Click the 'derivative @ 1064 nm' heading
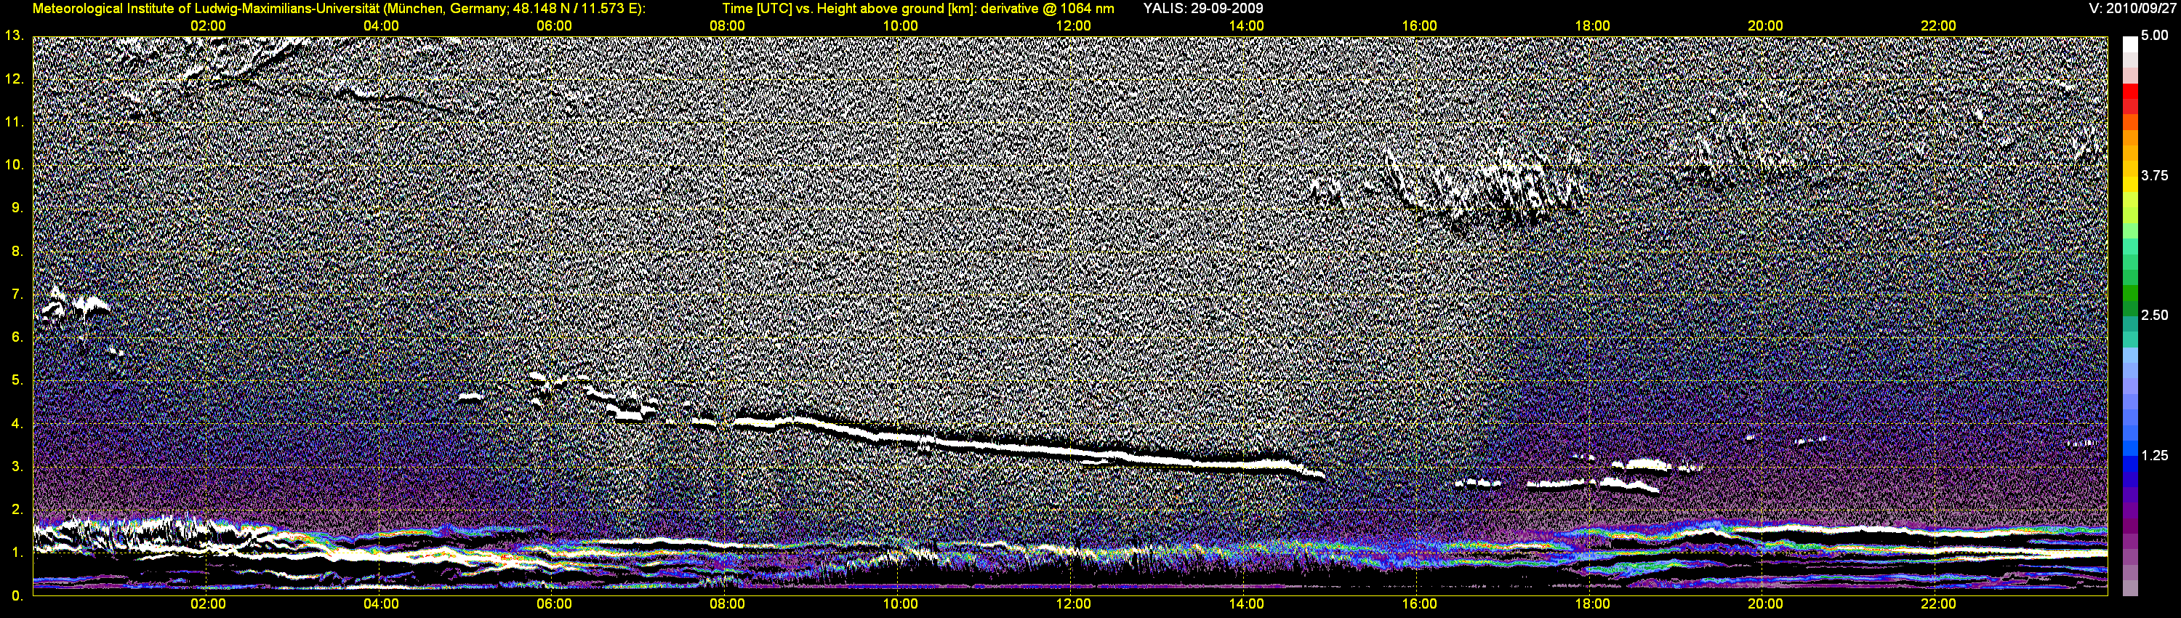Screen dimensions: 2181x618 coord(1041,9)
